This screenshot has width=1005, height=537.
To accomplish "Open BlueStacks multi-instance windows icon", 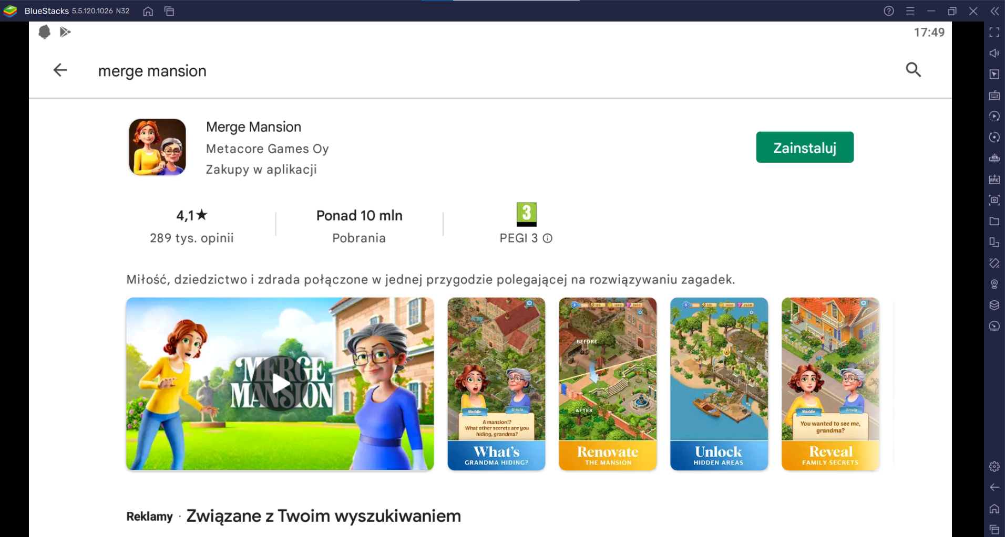I will (x=169, y=11).
